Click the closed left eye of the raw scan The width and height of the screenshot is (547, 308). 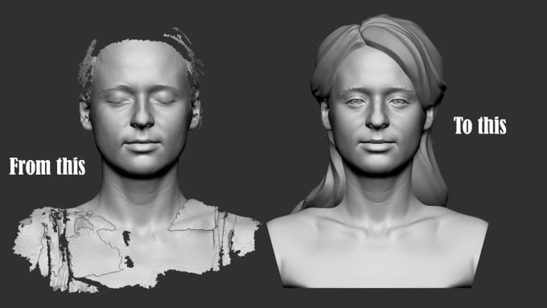pos(117,101)
